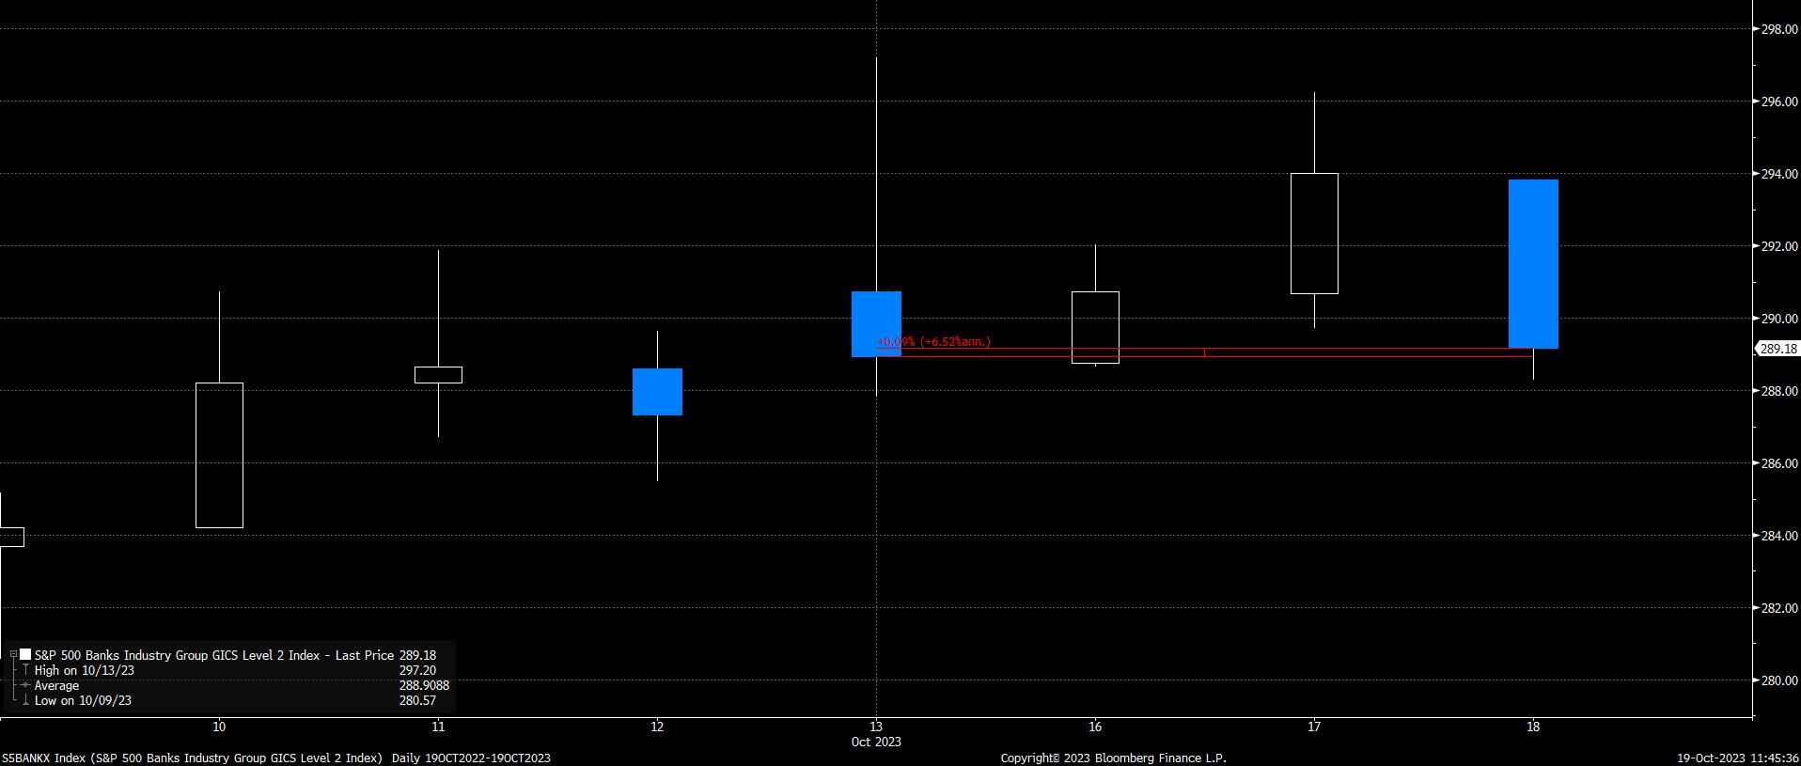Viewport: 1801px width, 766px height.
Task: Click the Bloomberg Finance L.P. copyright text
Action: click(x=1114, y=758)
